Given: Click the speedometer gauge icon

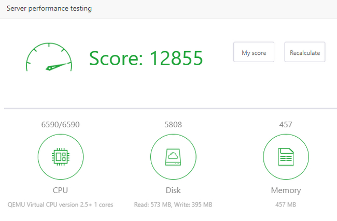Looking at the screenshot, I should point(49,57).
